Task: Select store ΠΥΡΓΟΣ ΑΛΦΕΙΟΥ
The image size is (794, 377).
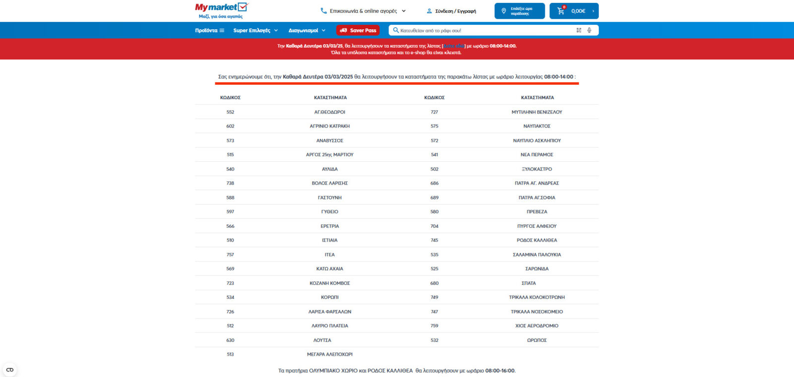Action: [537, 226]
